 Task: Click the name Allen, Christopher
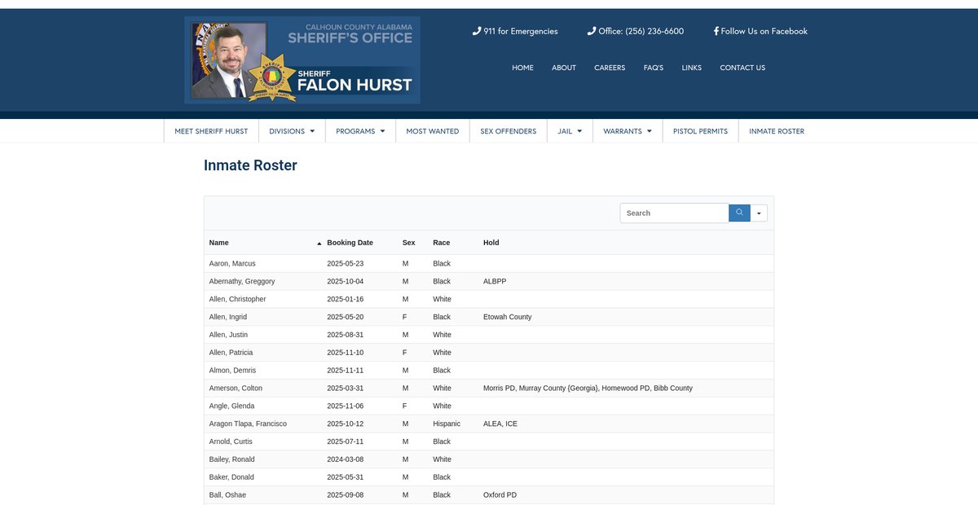tap(237, 299)
